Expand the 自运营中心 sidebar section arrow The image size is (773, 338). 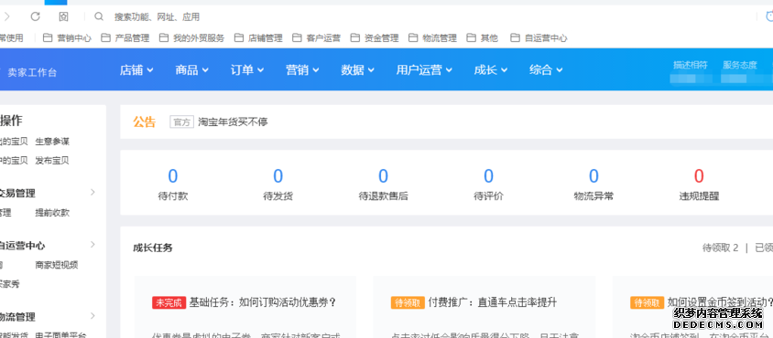(93, 244)
